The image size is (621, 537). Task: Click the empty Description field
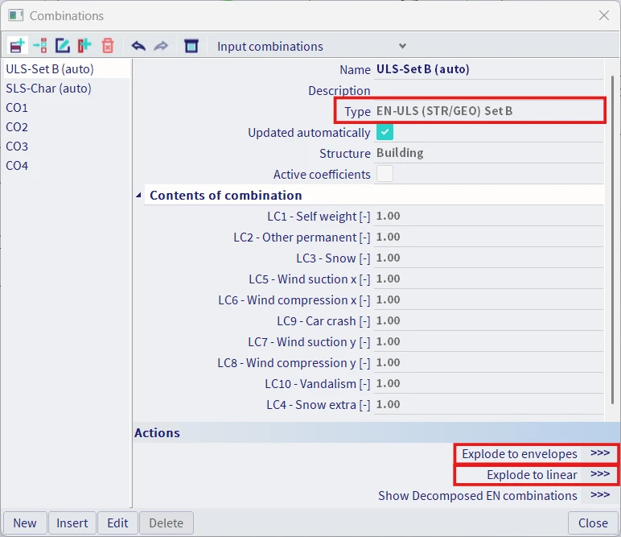(488, 90)
